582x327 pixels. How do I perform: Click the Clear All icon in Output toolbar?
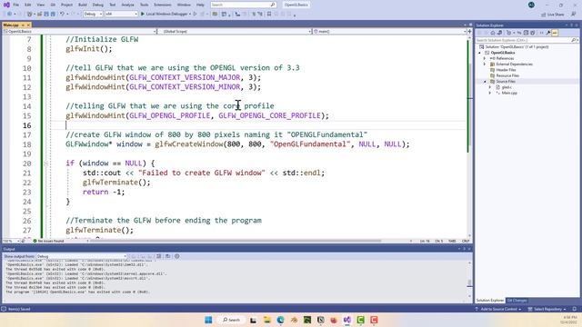[x=158, y=256]
